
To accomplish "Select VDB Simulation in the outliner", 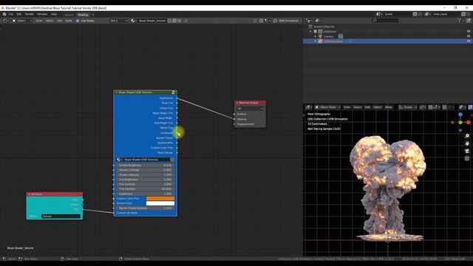I will tap(333, 41).
